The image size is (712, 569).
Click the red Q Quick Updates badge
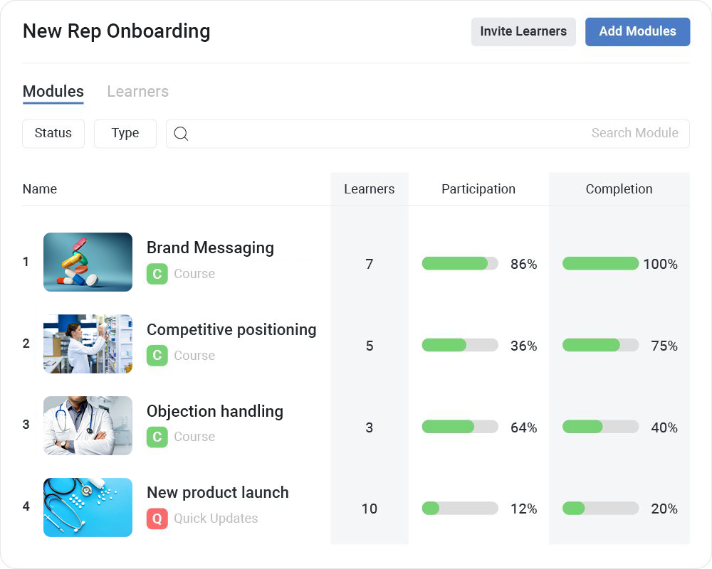click(x=157, y=519)
